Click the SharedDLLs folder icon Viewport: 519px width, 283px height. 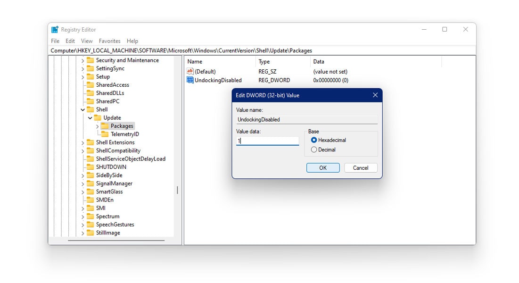91,93
